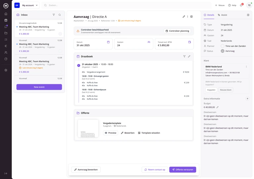Open the task checklist icon in sidebar
This screenshot has width=254, height=179.
point(6,39)
